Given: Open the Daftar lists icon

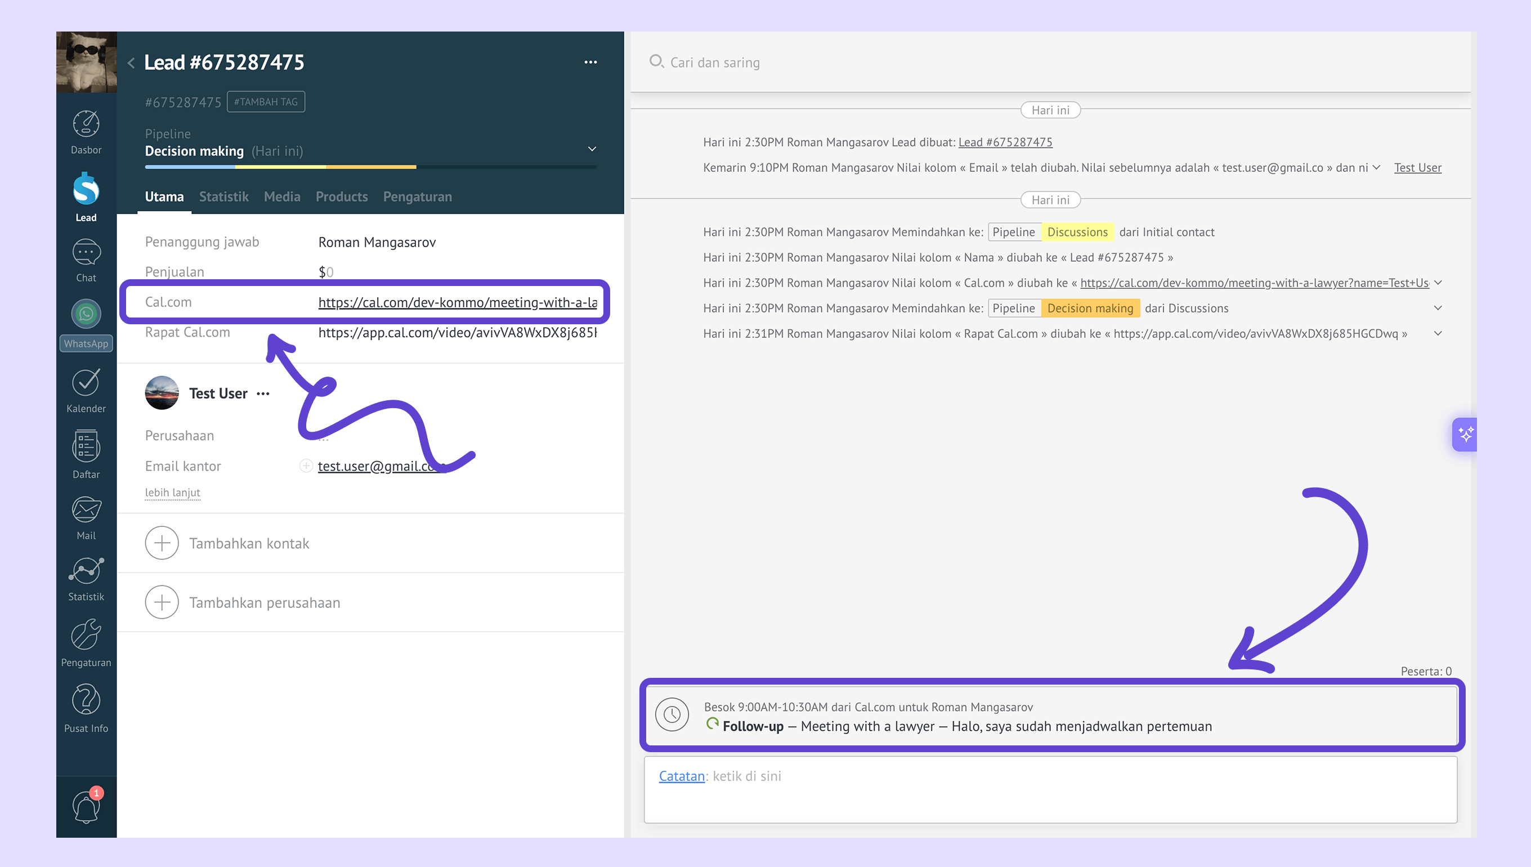Looking at the screenshot, I should point(86,446).
